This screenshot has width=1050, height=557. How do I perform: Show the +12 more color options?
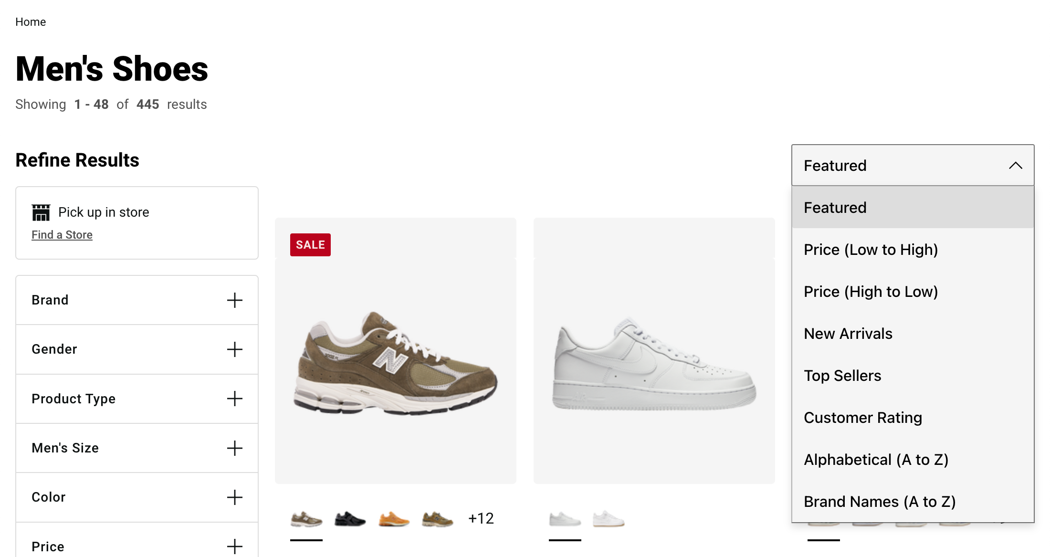click(x=481, y=518)
